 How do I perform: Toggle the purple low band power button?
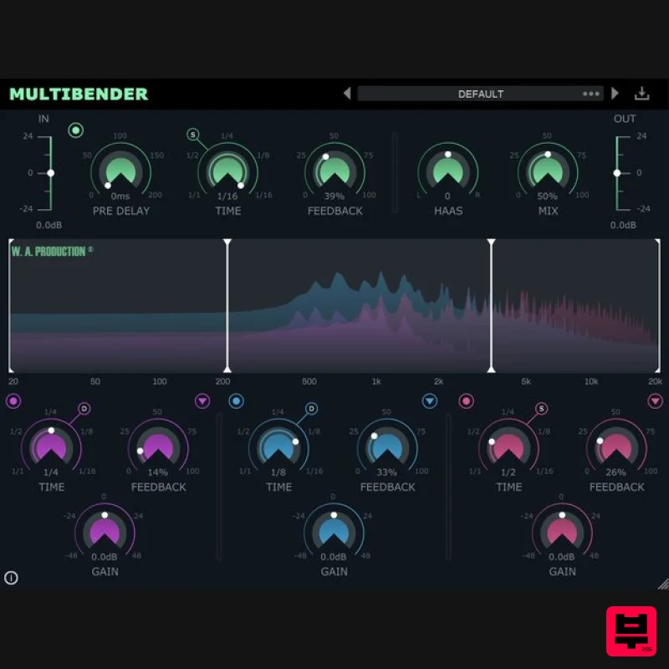point(13,401)
